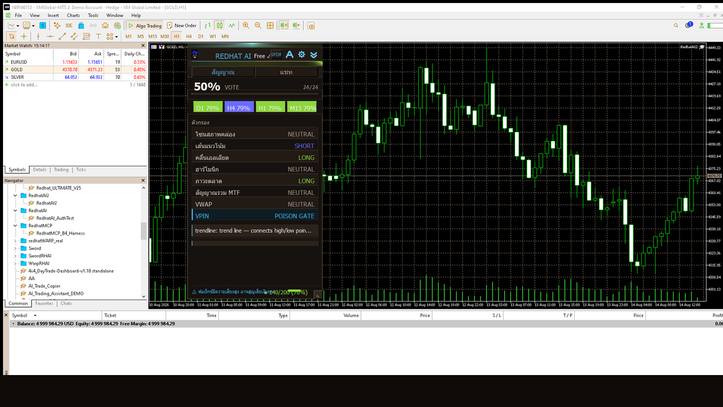Screen dimensions: 723x407
Task: Expand the Sword folder
Action: [x=16, y=248]
